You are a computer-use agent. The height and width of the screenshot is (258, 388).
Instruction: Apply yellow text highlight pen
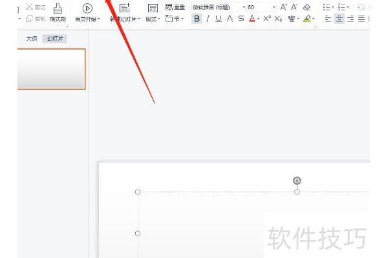(307, 19)
